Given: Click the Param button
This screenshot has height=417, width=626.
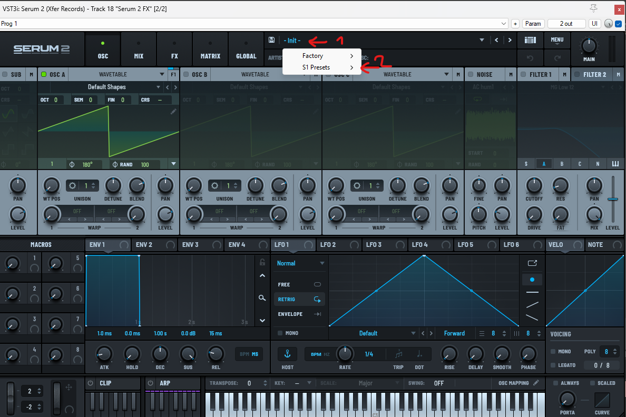Looking at the screenshot, I should pos(533,24).
